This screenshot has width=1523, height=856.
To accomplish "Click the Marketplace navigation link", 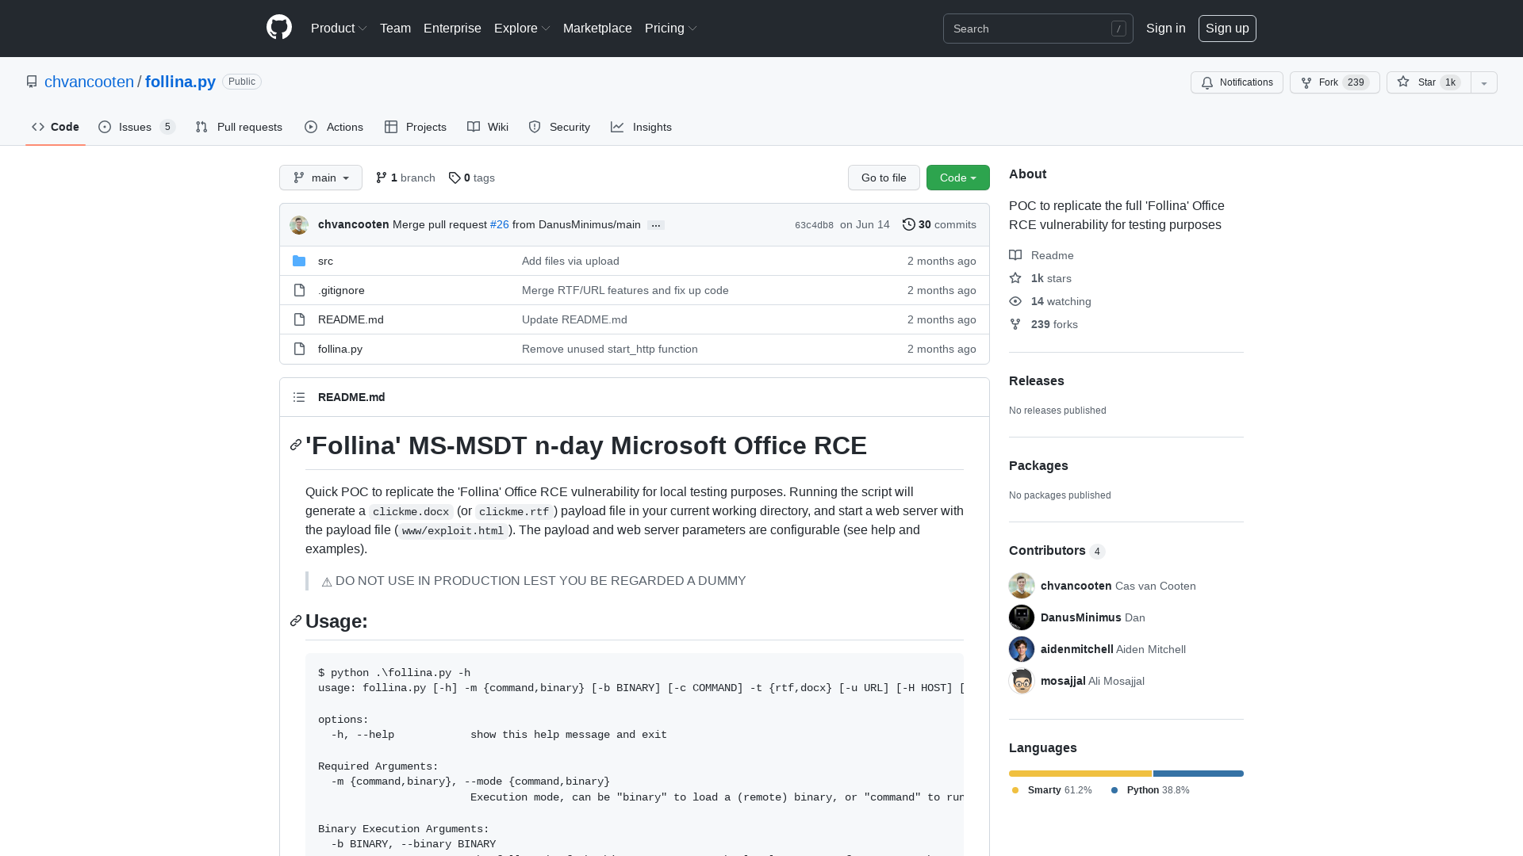I will [x=597, y=29].
